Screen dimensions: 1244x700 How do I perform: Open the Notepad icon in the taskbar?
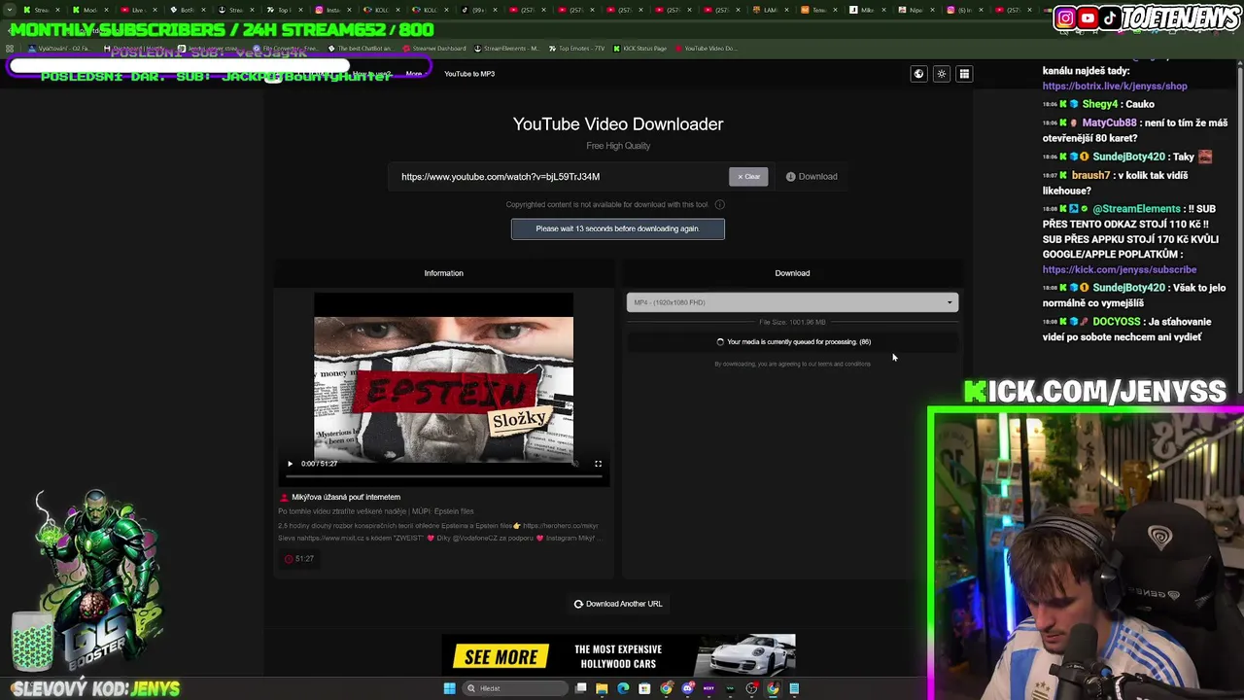794,688
